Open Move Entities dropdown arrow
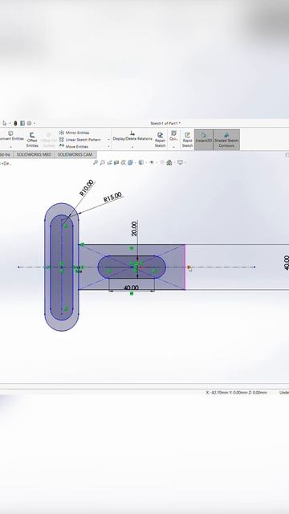The image size is (289, 514). (108, 146)
